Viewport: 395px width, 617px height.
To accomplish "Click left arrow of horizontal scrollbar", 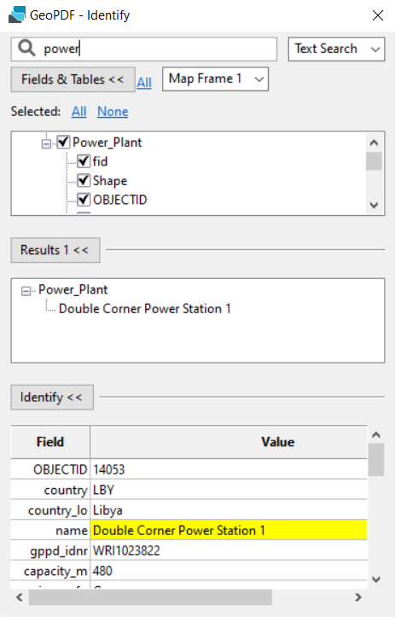I will coord(20,597).
